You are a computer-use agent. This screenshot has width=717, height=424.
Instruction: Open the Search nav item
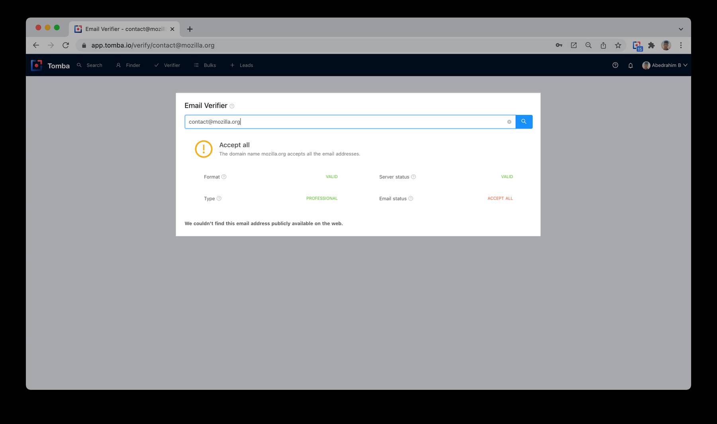(90, 65)
